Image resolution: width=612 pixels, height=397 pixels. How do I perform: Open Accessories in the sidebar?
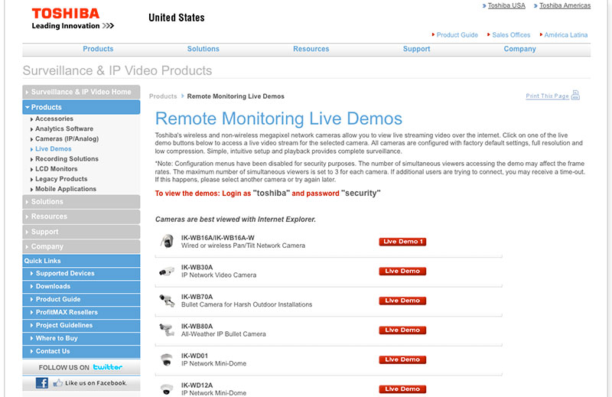pyautogui.click(x=54, y=119)
